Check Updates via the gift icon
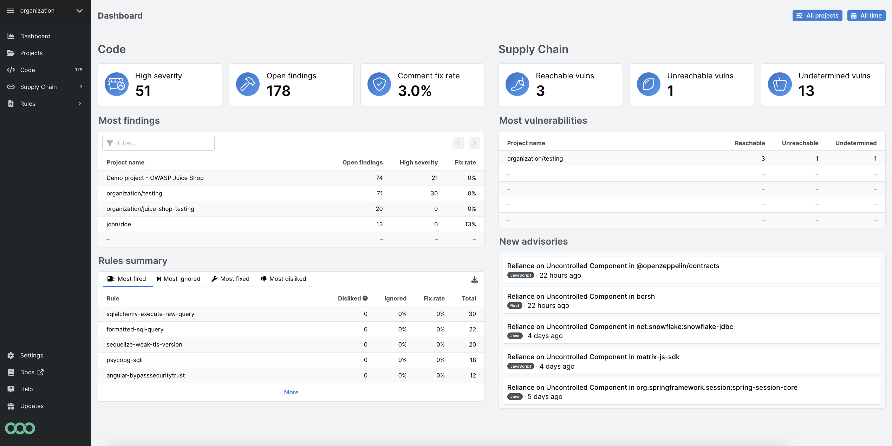This screenshot has height=446, width=892. point(11,406)
